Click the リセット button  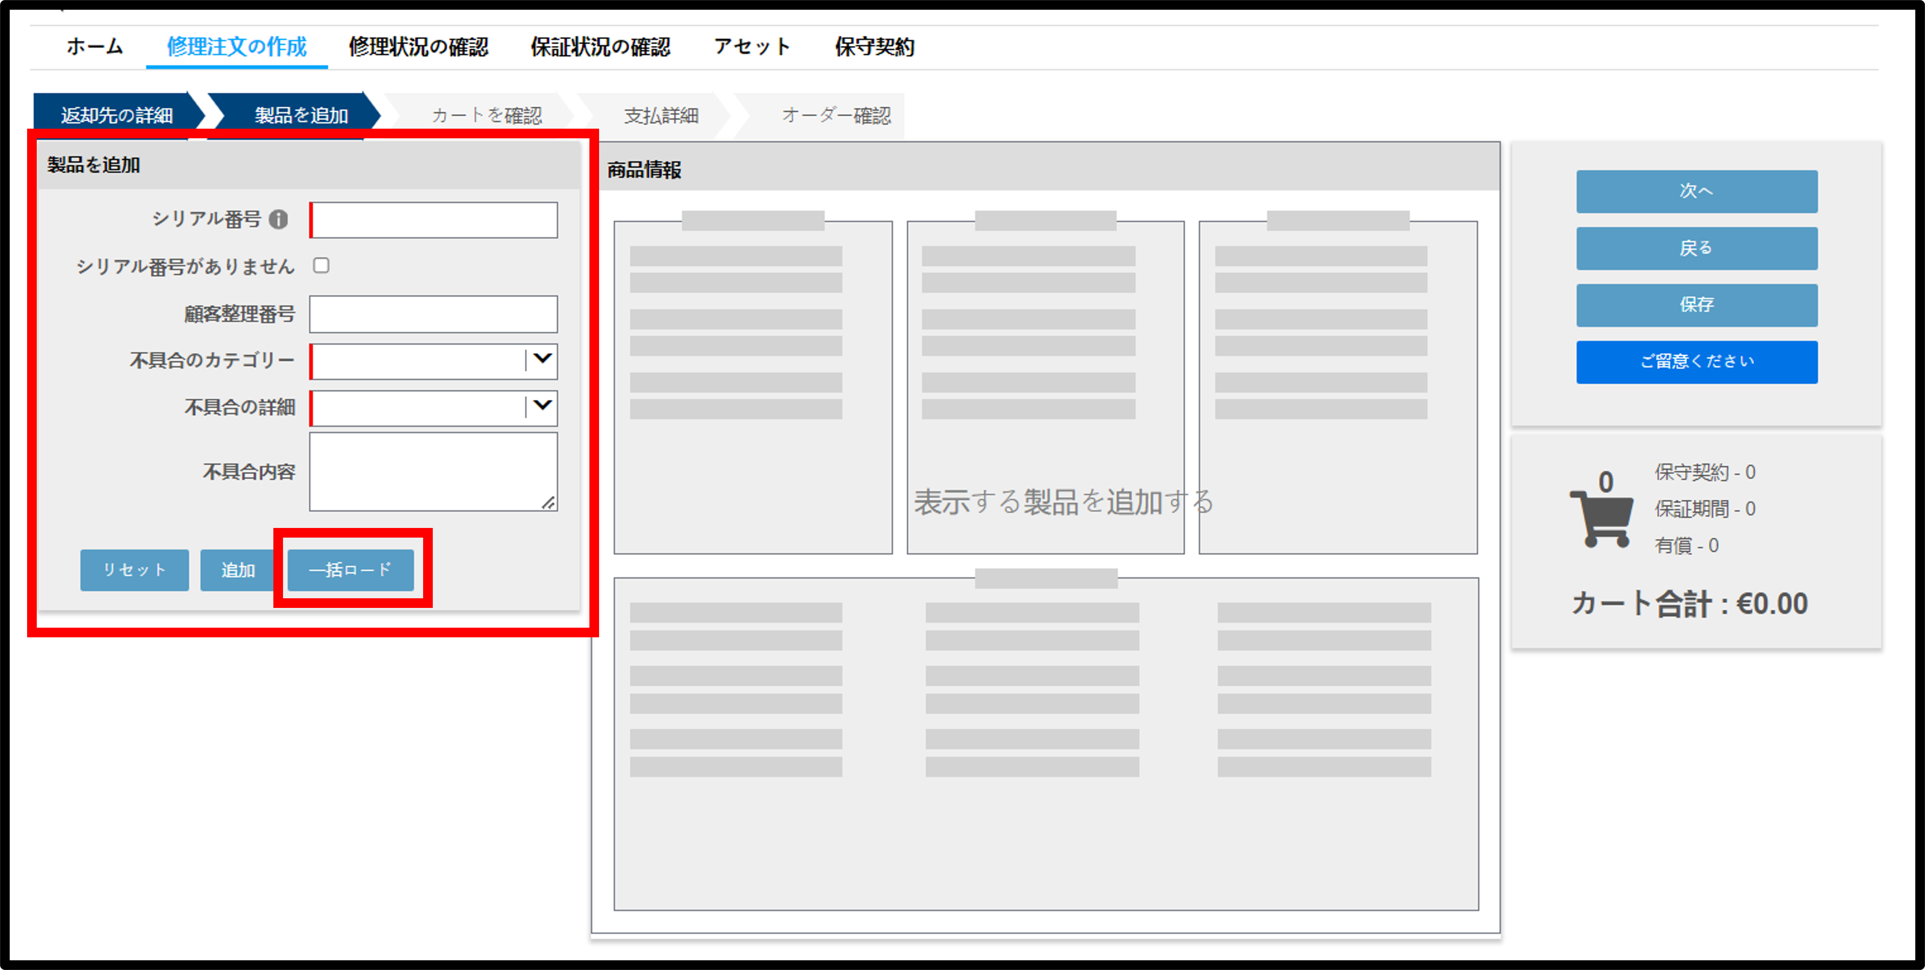tap(135, 570)
